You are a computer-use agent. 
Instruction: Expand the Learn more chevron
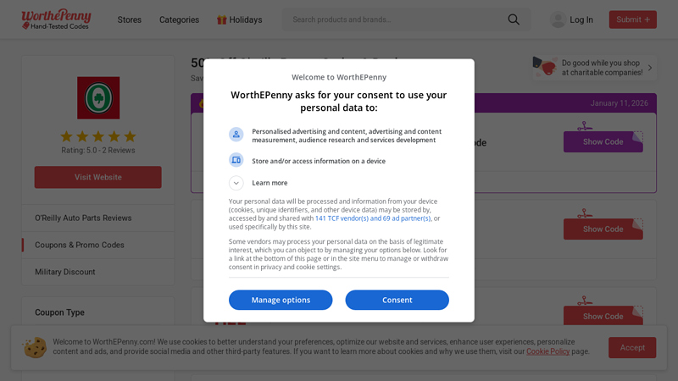pos(236,183)
